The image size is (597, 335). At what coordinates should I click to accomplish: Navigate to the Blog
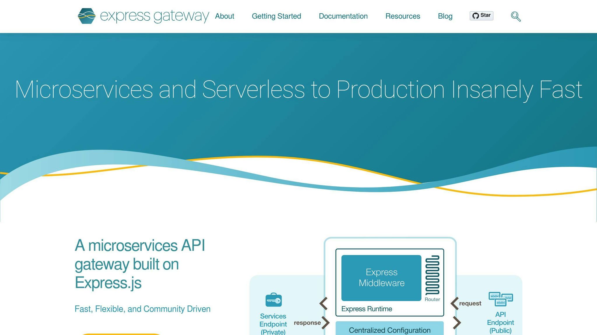coord(445,16)
